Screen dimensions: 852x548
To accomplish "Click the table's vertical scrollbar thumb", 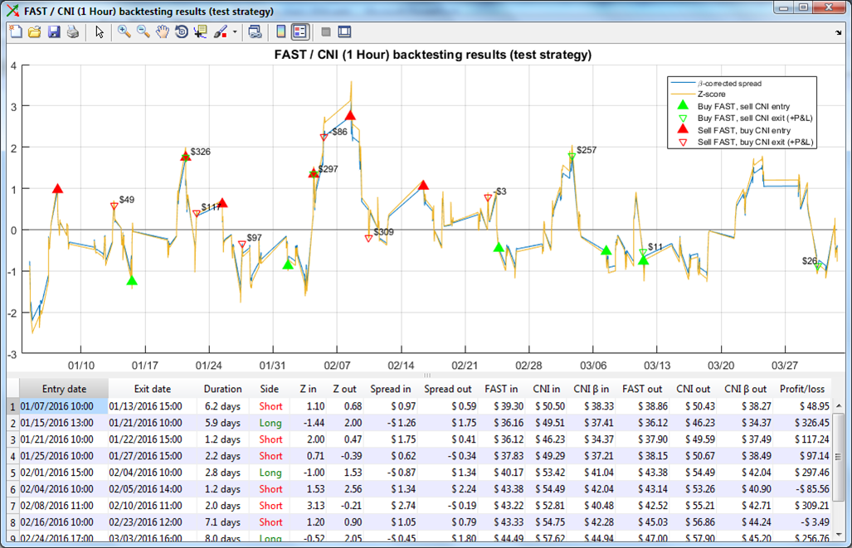I will [839, 457].
